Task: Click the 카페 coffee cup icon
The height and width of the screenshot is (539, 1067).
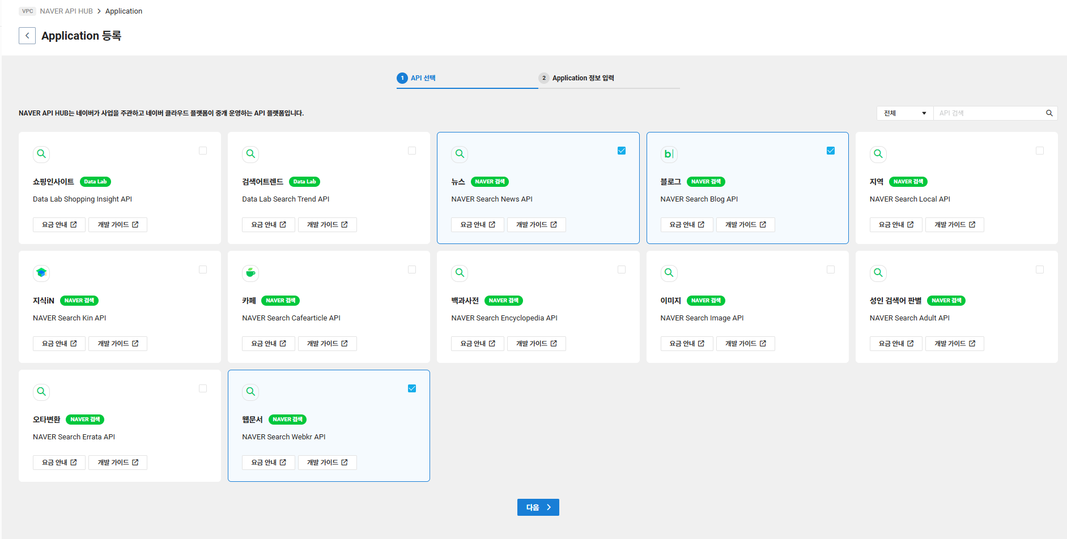Action: [250, 273]
